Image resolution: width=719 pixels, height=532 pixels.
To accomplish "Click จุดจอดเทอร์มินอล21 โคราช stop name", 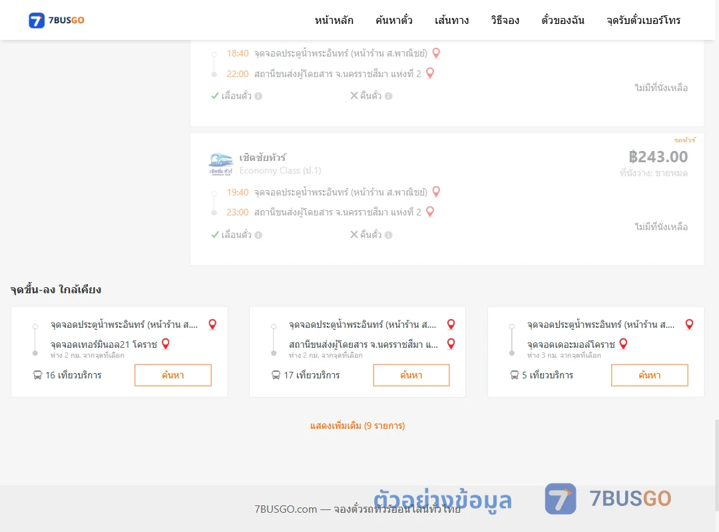I will [x=104, y=344].
